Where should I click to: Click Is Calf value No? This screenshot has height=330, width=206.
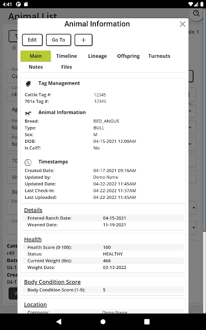(96, 148)
